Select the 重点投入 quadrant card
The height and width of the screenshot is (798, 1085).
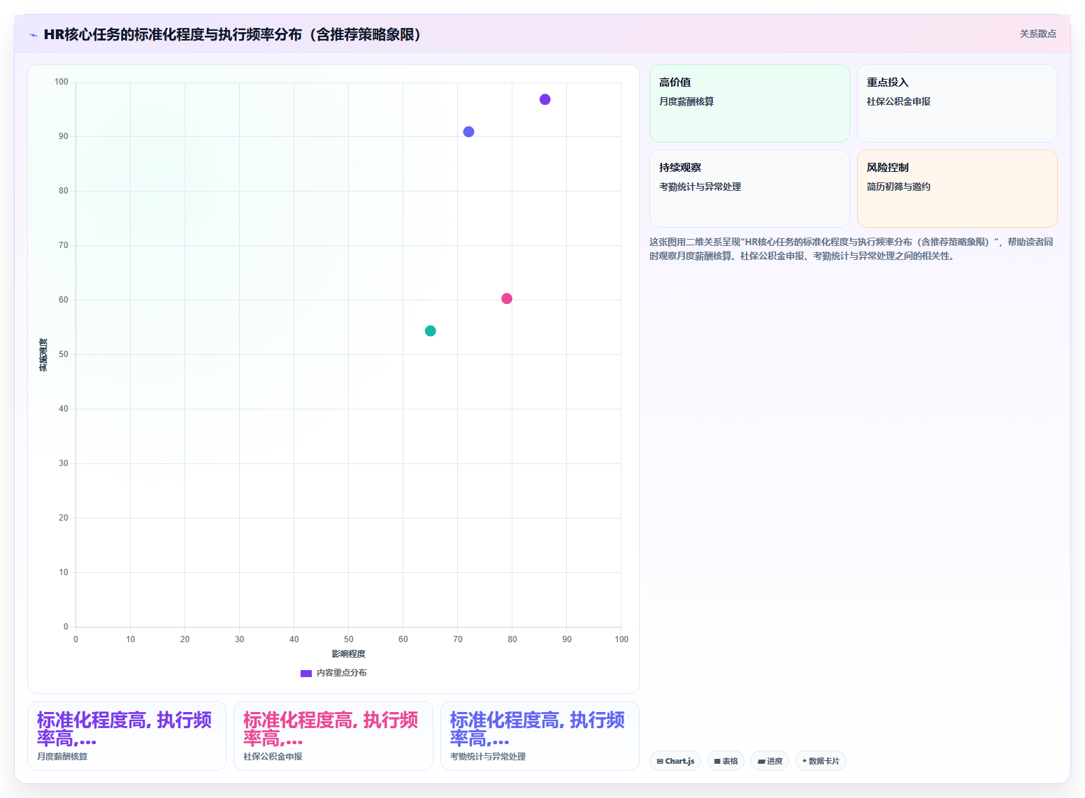click(x=957, y=103)
